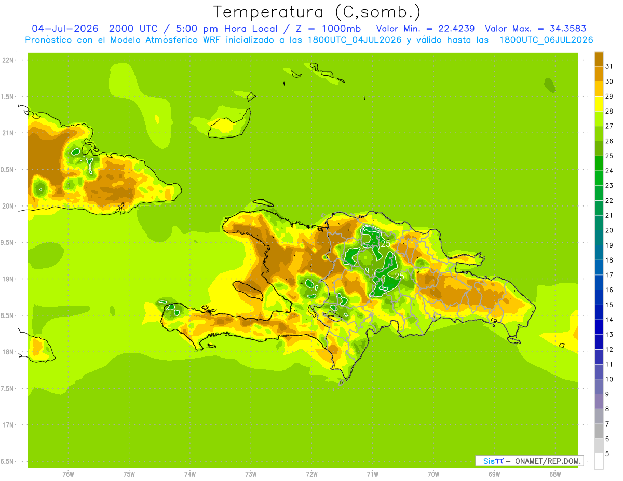623x481 pixels.
Task: Pick the blue swatch between 15 and 16
Action: pyautogui.click(x=599, y=297)
